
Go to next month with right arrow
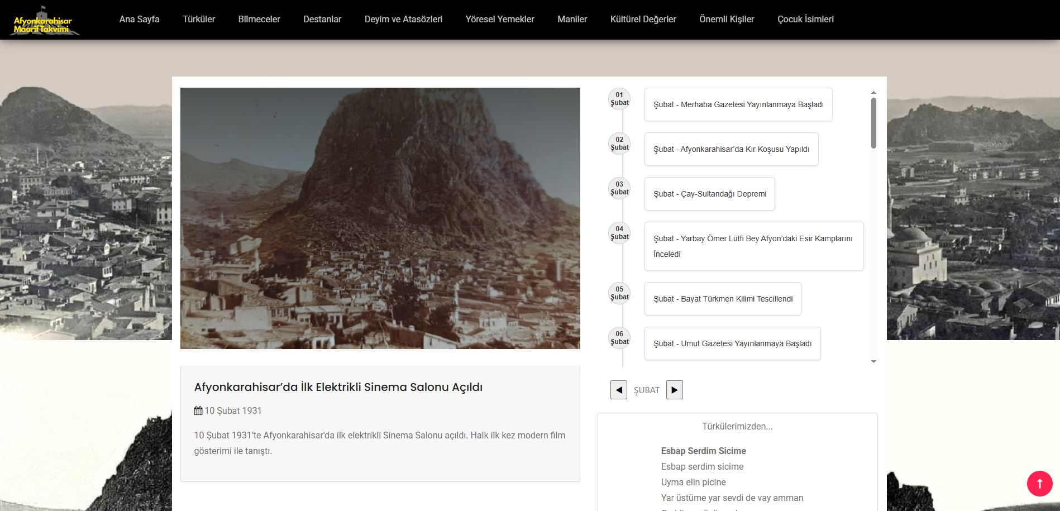(x=674, y=390)
